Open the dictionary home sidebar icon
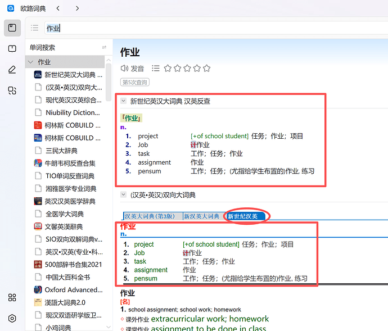The height and width of the screenshot is (331, 388). (12, 28)
